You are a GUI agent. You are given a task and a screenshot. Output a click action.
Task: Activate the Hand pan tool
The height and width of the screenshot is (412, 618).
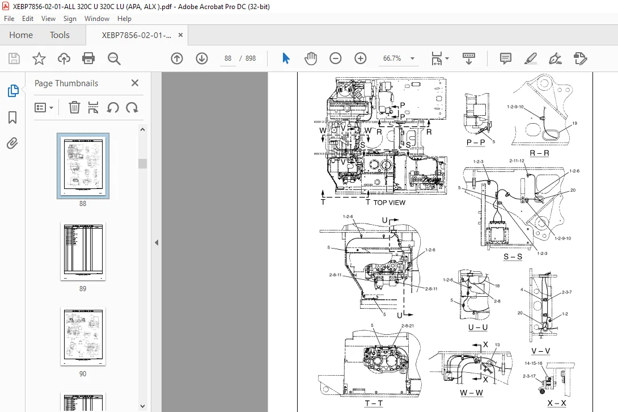(x=311, y=58)
